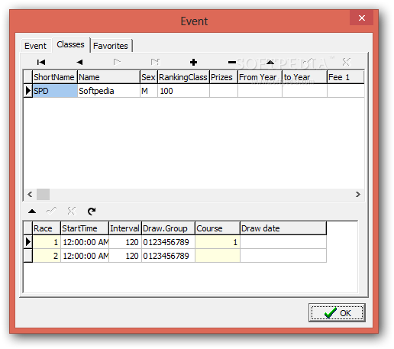
Task: Select Race 1 number cell
Action: tap(47, 242)
